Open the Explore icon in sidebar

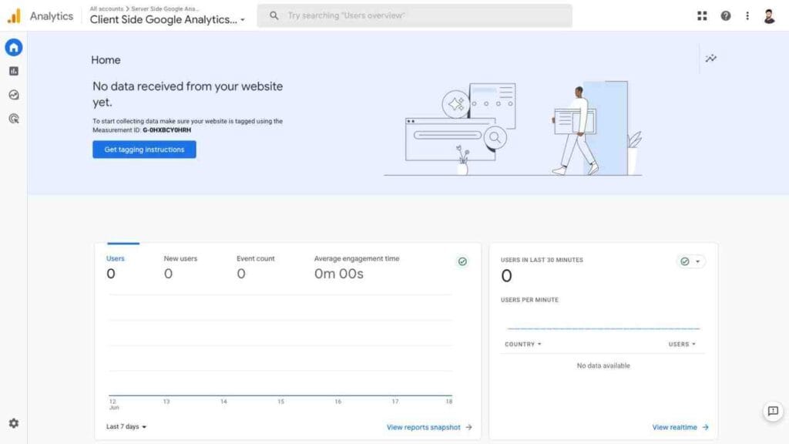click(14, 95)
